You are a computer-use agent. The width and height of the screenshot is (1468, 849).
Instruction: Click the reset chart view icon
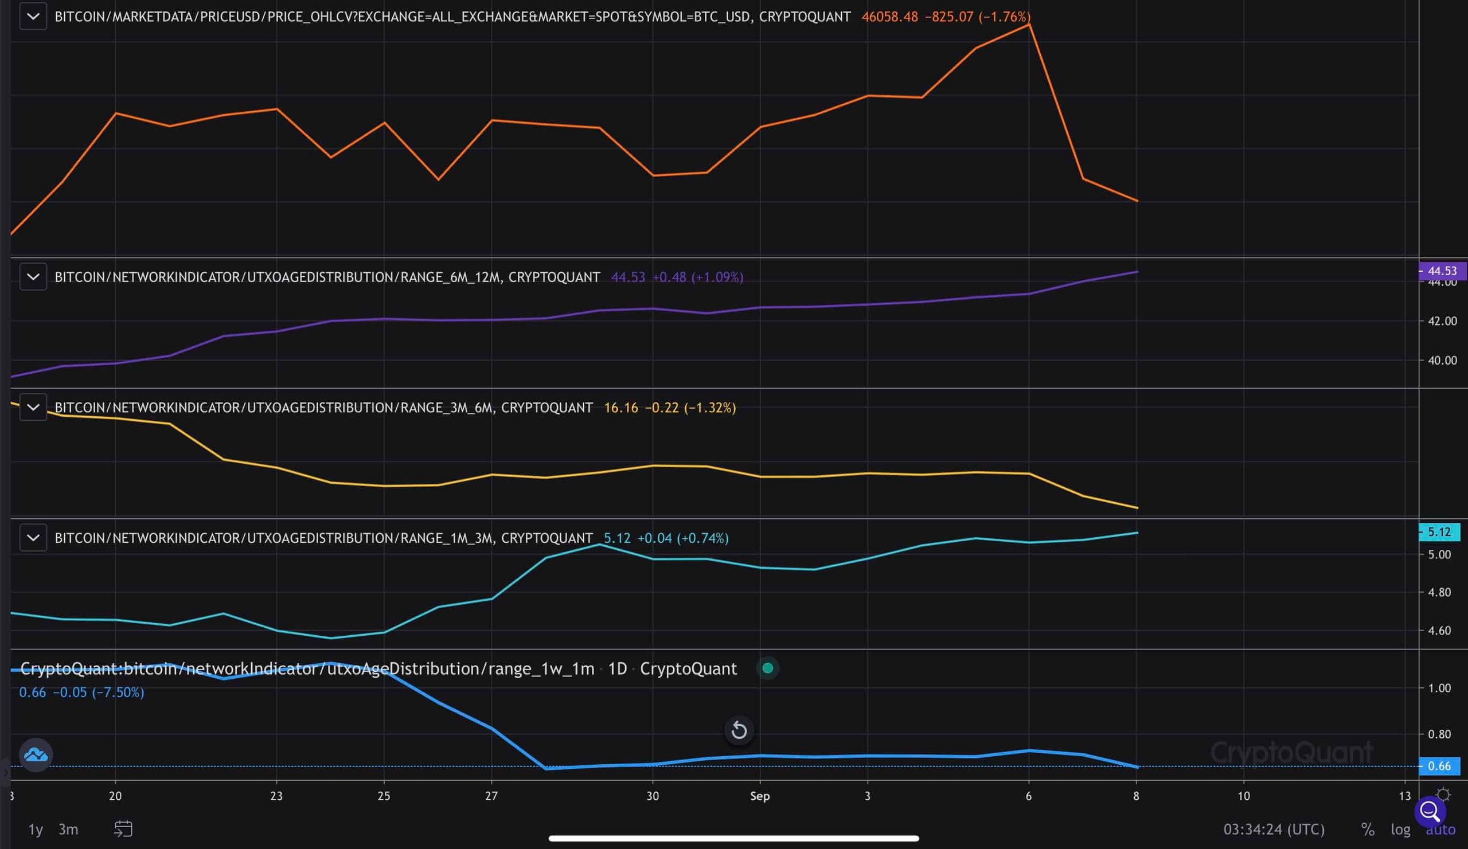[739, 730]
